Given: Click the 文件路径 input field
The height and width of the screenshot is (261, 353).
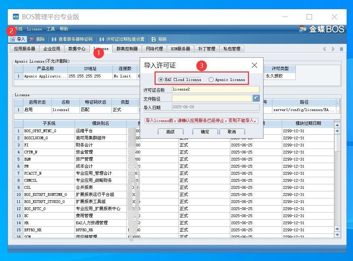Looking at the screenshot, I should 212,98.
